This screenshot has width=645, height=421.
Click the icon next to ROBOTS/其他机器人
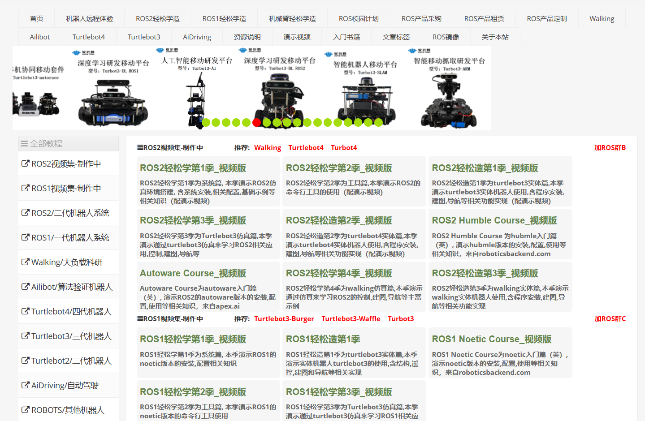click(26, 410)
